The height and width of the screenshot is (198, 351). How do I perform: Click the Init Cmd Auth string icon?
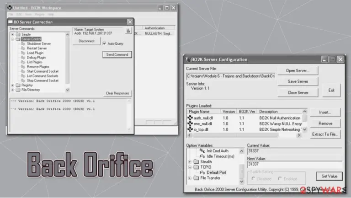[202, 151]
